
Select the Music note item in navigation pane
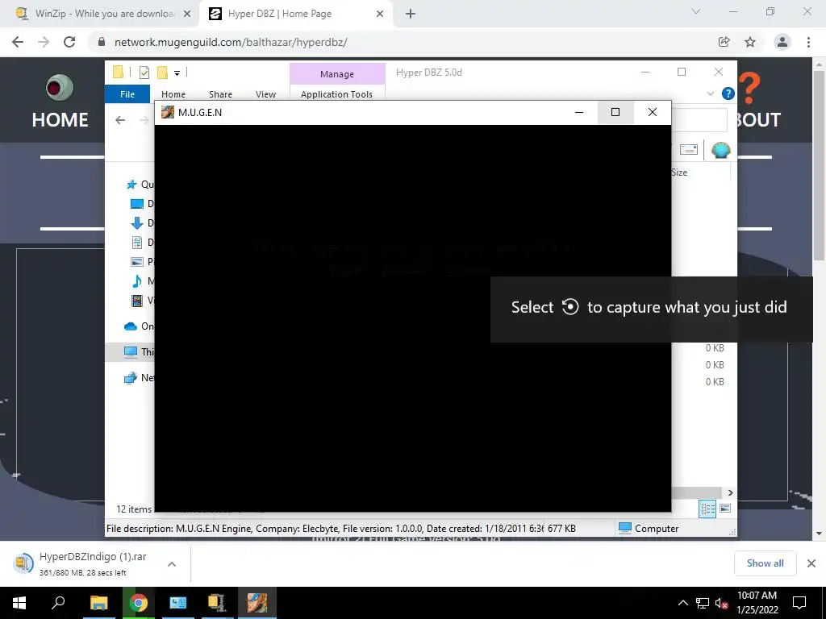coord(141,281)
